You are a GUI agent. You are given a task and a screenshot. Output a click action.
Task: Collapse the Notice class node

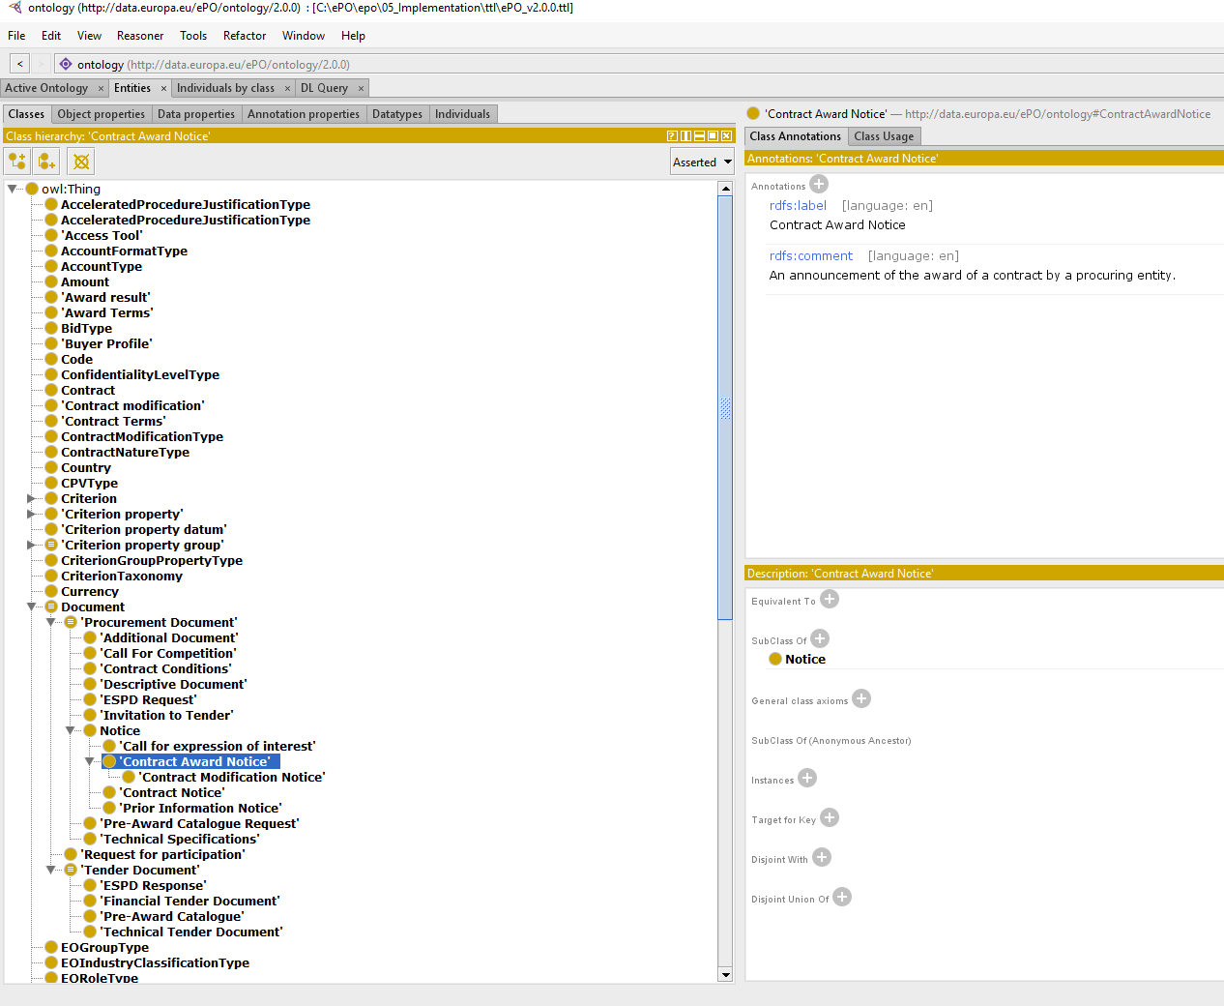pyautogui.click(x=70, y=731)
